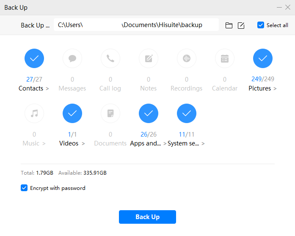Expand the Videos details arrow
The width and height of the screenshot is (295, 236).
click(x=83, y=143)
